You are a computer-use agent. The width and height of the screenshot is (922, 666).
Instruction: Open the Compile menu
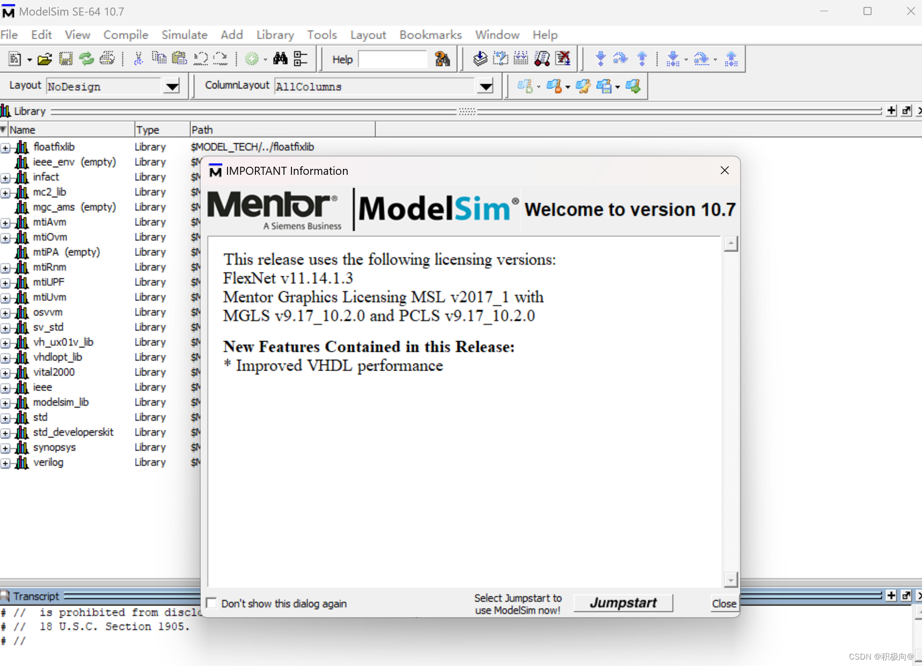(x=126, y=35)
